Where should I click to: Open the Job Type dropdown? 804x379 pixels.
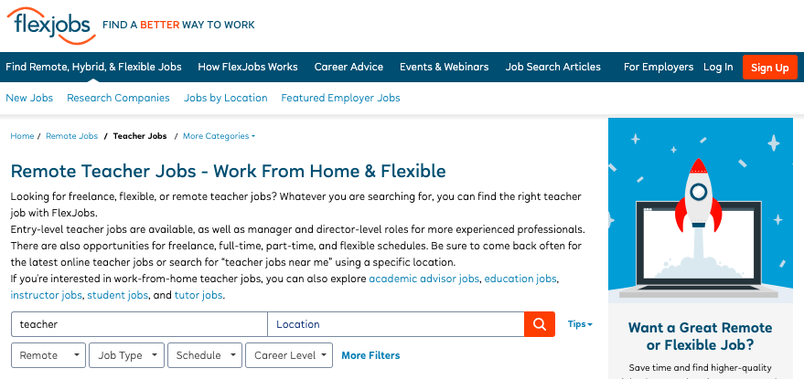click(126, 355)
